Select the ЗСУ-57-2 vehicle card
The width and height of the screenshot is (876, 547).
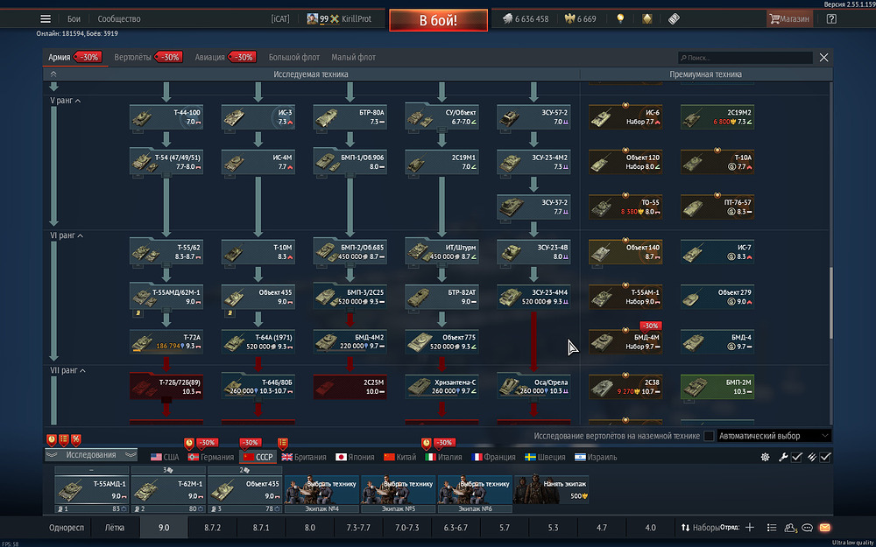[533, 117]
